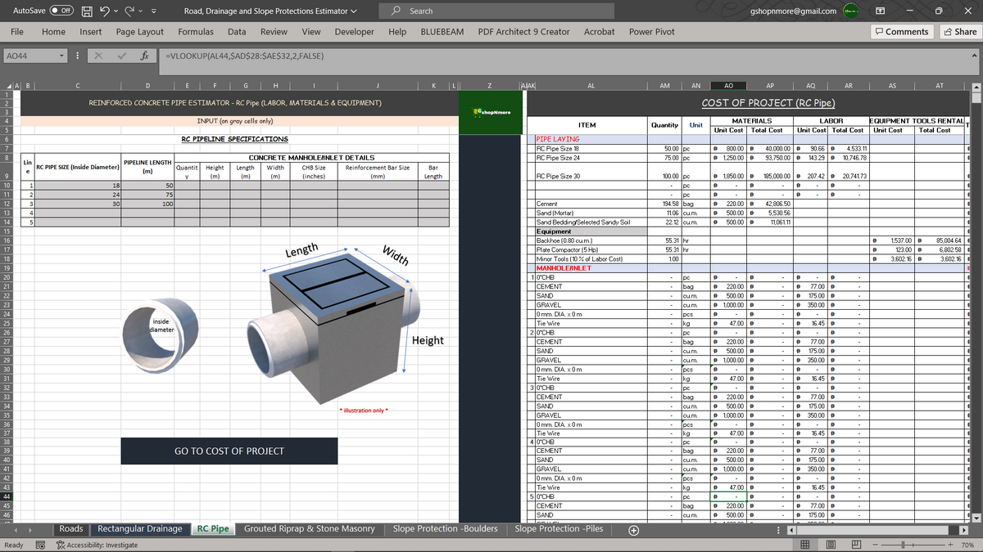Open the Undo history dropdown arrow

click(117, 11)
